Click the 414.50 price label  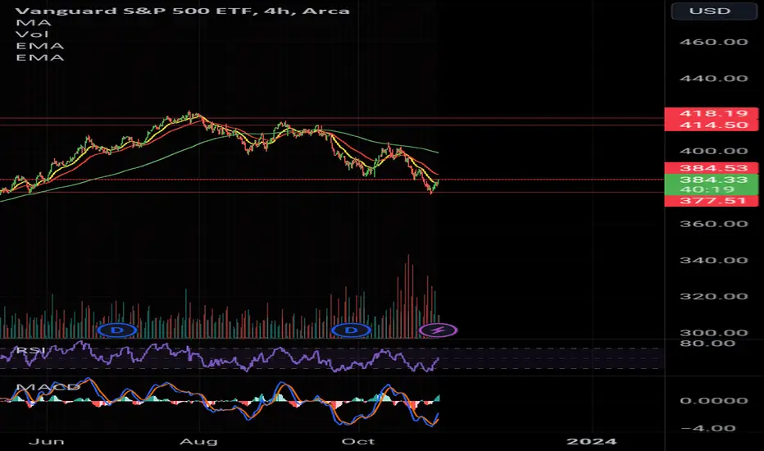712,125
